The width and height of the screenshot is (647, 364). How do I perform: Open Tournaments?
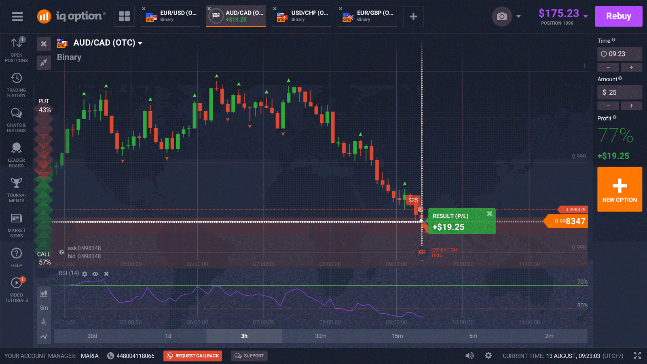(x=17, y=190)
